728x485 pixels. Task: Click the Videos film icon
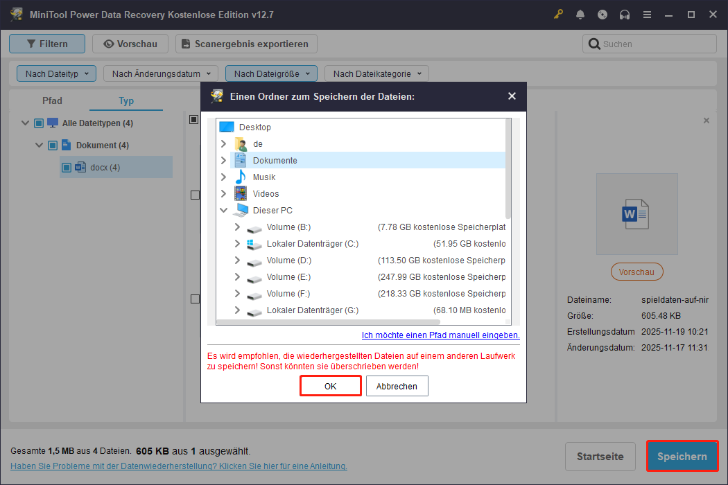[241, 193]
